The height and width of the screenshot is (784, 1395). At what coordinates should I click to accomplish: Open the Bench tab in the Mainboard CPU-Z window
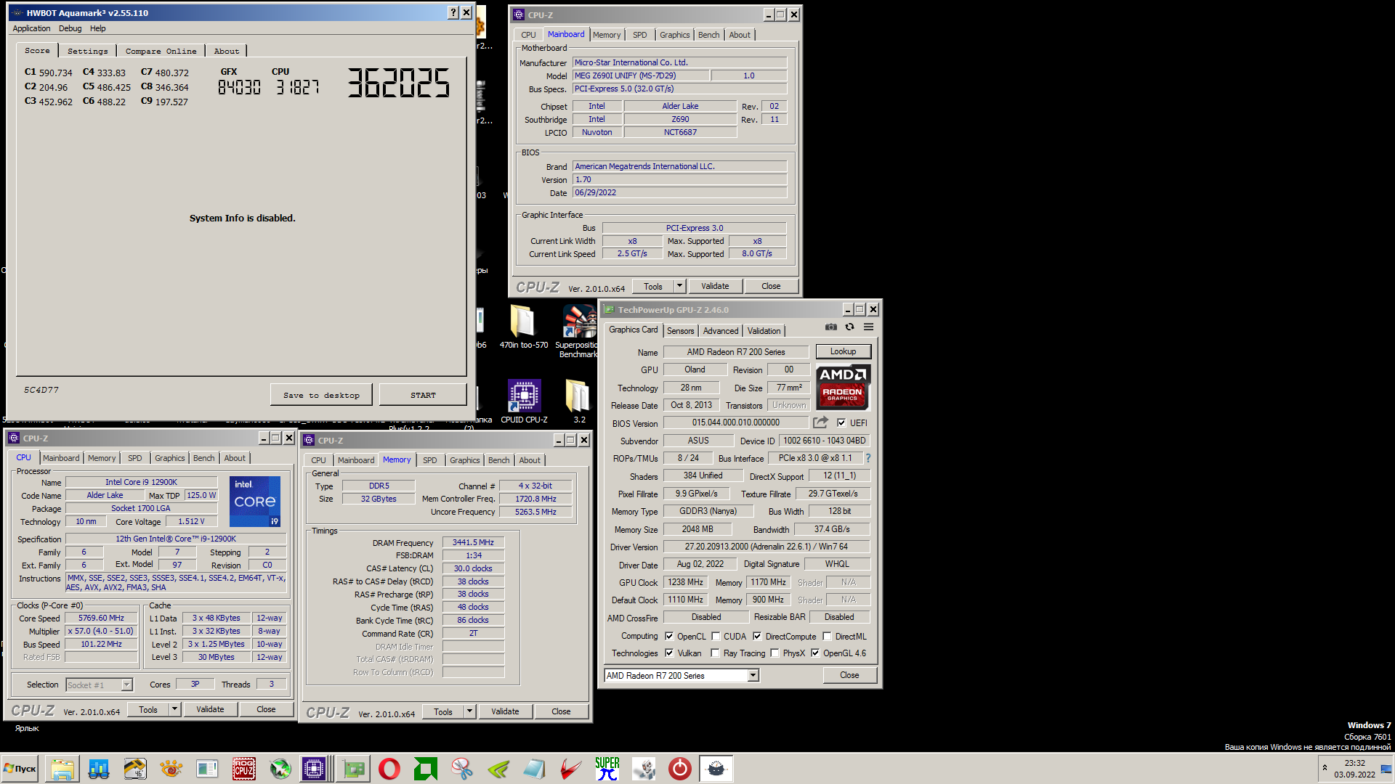point(708,35)
